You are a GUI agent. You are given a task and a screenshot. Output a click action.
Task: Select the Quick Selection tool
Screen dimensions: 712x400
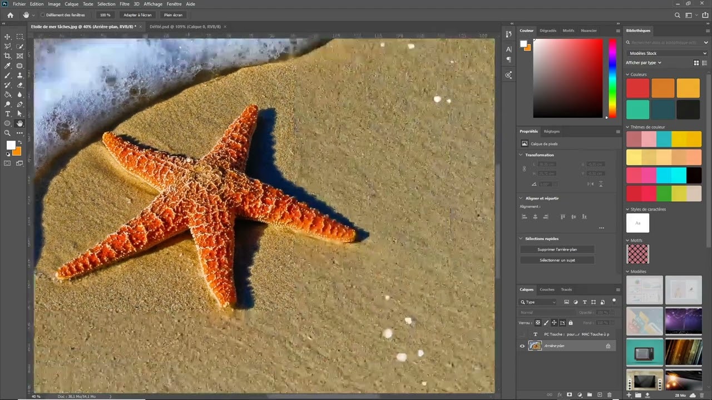[x=20, y=46]
